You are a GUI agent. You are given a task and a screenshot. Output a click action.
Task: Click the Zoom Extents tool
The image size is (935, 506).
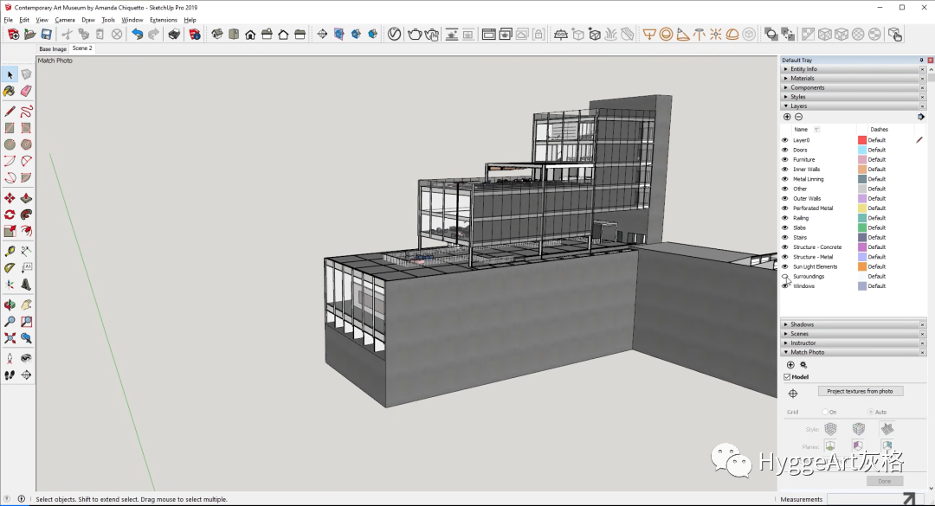pos(10,338)
